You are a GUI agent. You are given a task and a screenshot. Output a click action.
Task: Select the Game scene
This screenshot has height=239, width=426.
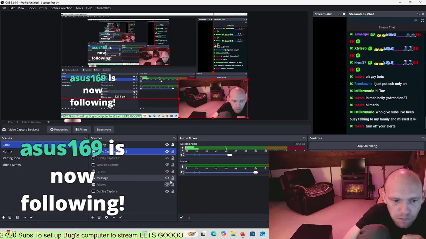pyautogui.click(x=6, y=145)
